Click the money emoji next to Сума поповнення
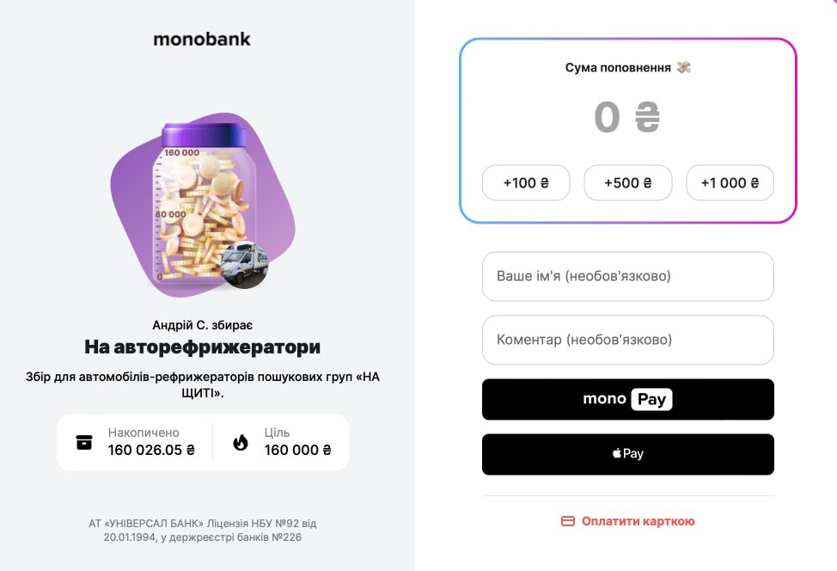The width and height of the screenshot is (837, 571). pos(684,67)
